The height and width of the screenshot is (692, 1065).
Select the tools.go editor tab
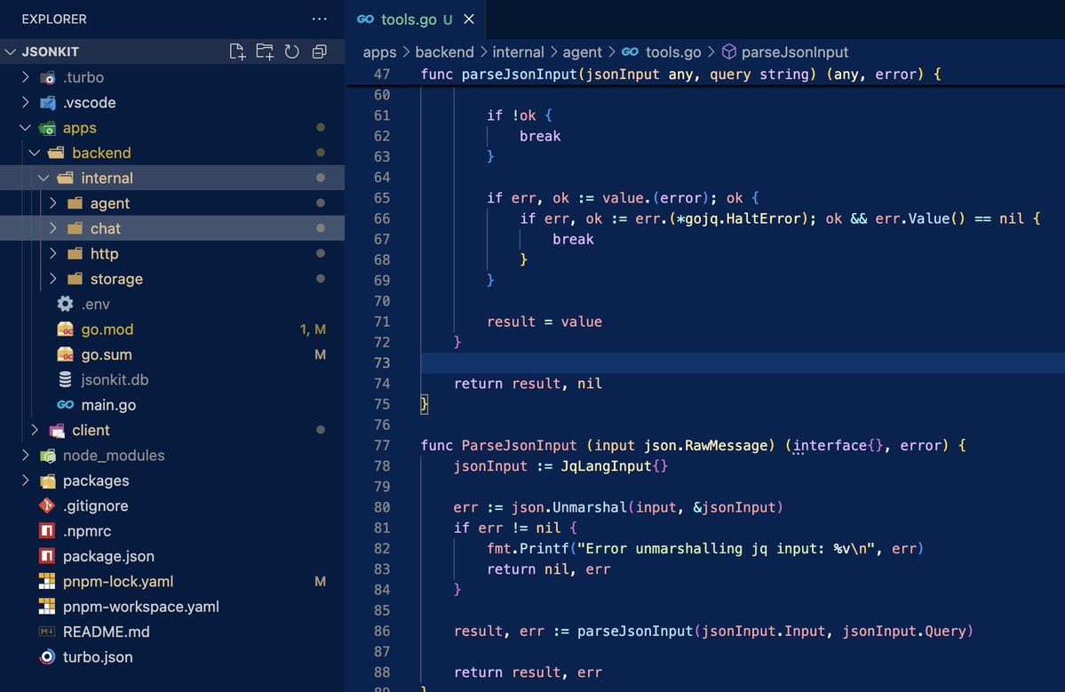coord(416,19)
